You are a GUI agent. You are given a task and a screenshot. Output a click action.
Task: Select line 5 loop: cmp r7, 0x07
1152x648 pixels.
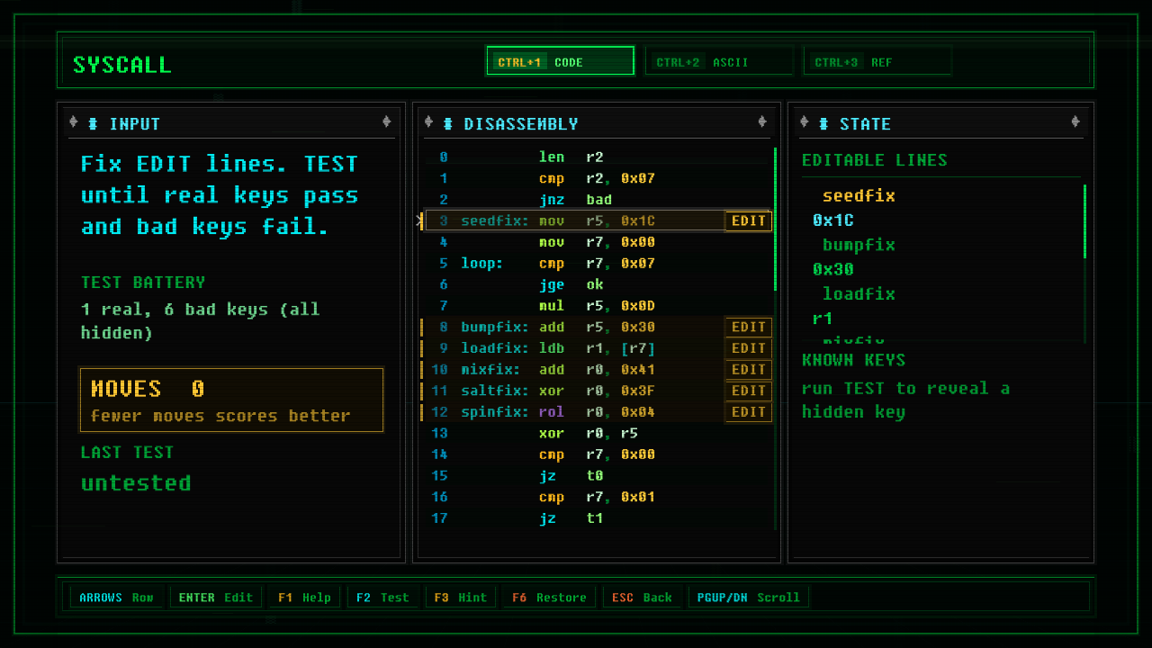596,264
